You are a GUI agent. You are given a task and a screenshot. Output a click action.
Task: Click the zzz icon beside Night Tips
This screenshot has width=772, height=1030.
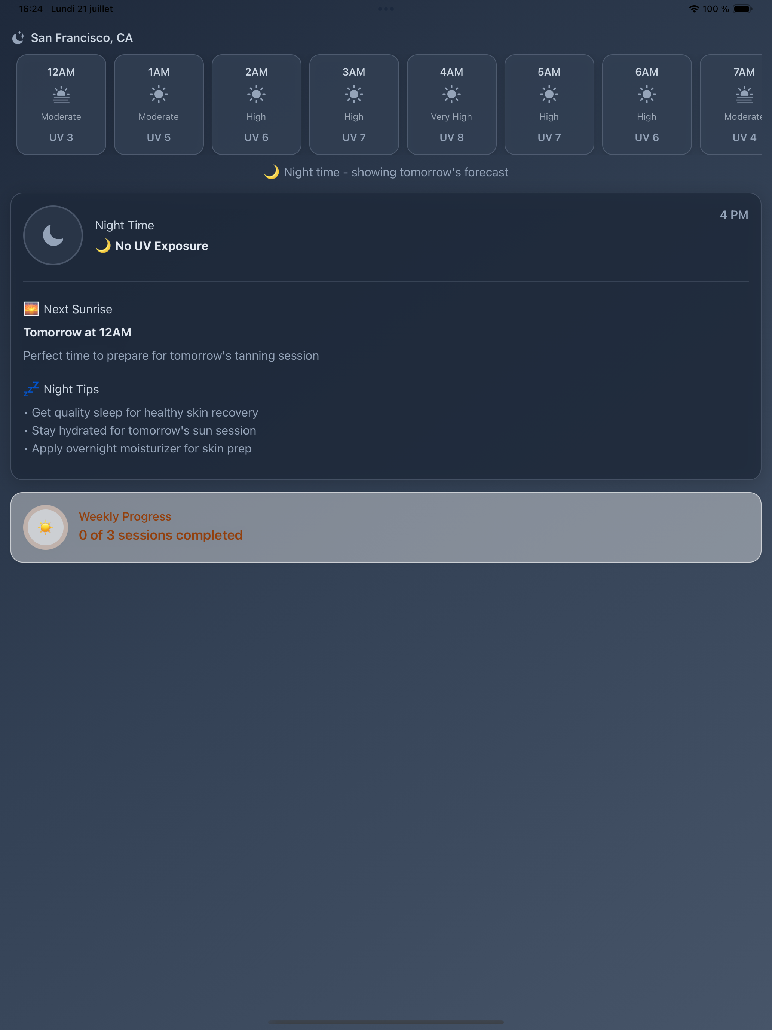point(31,389)
